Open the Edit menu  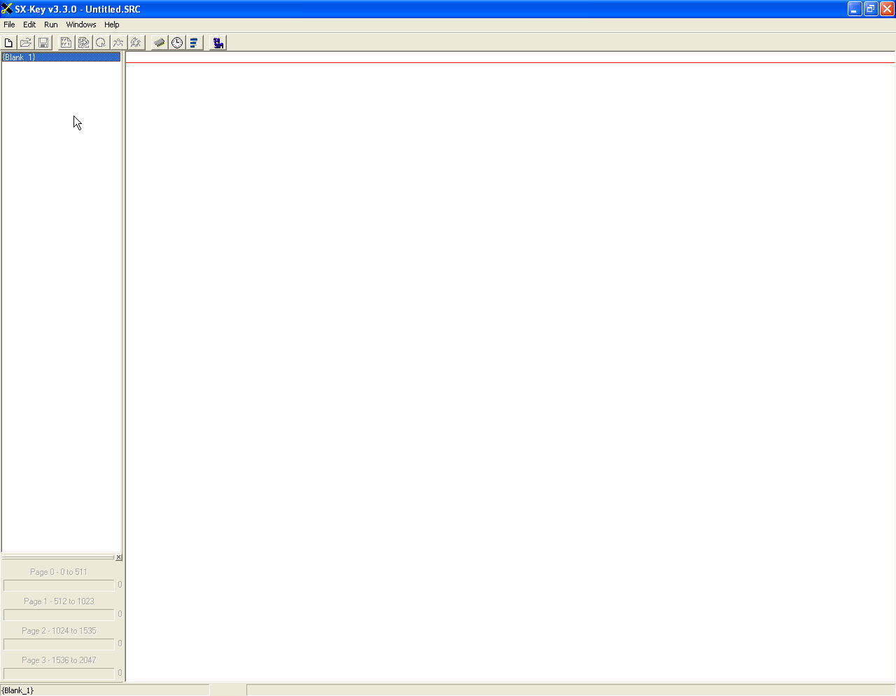(x=29, y=25)
